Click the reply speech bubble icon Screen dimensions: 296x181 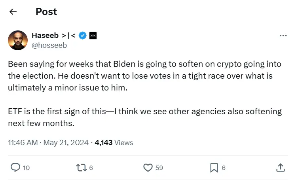(15, 168)
